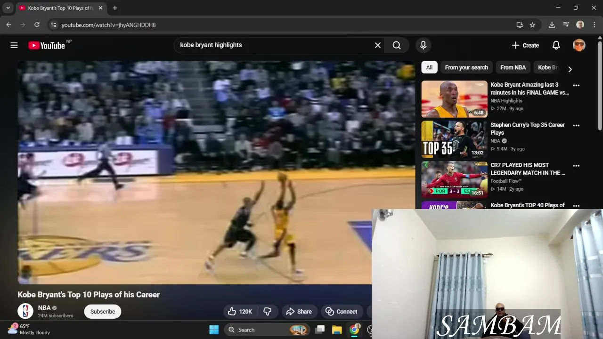Reload the page

[37, 25]
